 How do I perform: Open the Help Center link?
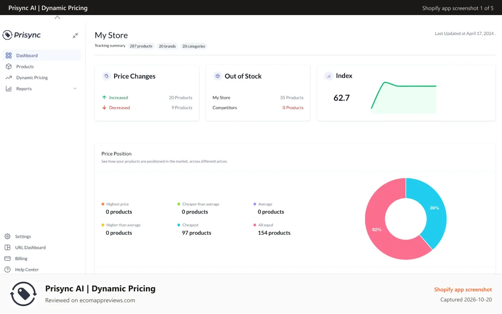point(27,270)
